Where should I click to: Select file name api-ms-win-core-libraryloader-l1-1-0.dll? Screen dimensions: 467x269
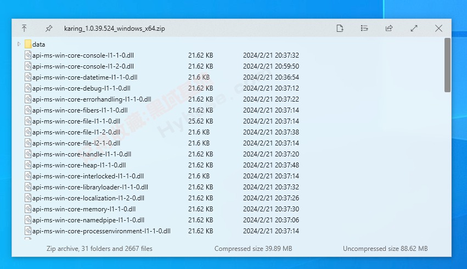point(90,187)
